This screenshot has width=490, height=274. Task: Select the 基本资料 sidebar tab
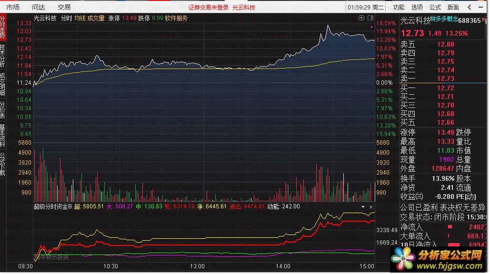tap(2, 135)
